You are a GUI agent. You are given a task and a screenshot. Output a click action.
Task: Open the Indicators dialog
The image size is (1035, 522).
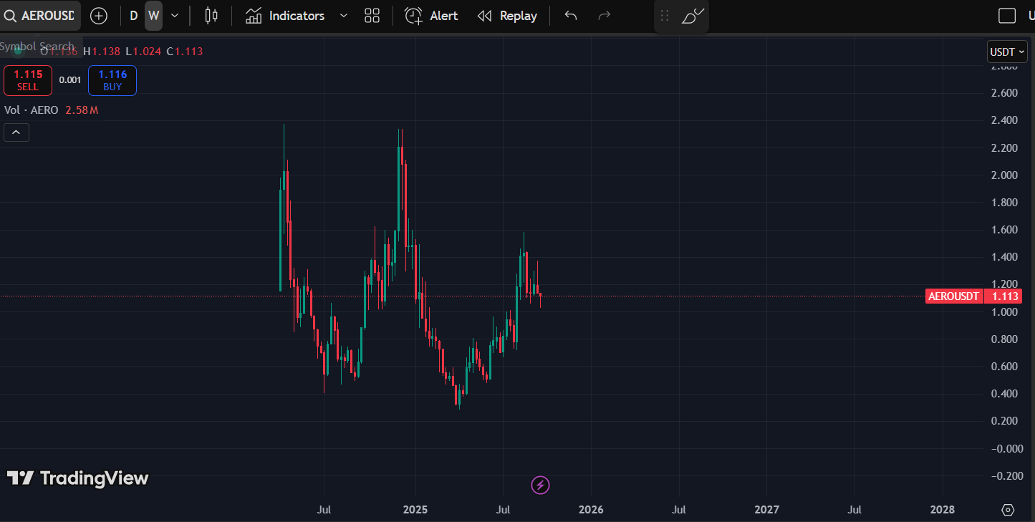pyautogui.click(x=285, y=16)
